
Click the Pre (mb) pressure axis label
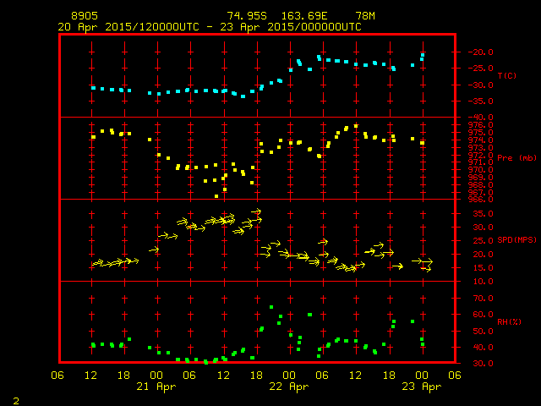516,158
